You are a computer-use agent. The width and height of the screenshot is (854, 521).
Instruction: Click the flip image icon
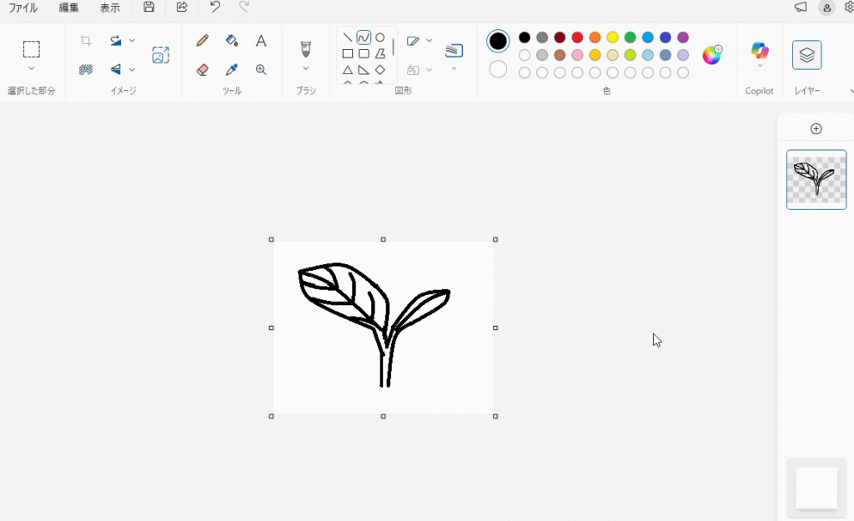(x=115, y=69)
